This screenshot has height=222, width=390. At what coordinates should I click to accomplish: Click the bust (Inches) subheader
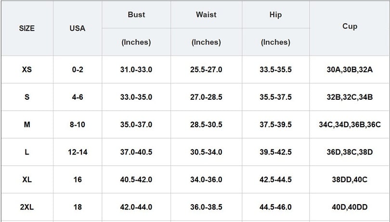pos(136,42)
